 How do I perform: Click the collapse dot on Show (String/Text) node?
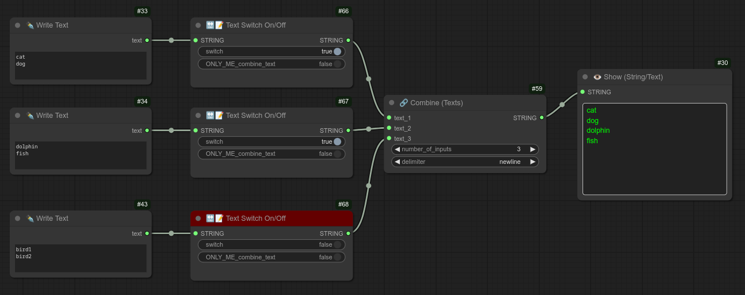point(585,77)
